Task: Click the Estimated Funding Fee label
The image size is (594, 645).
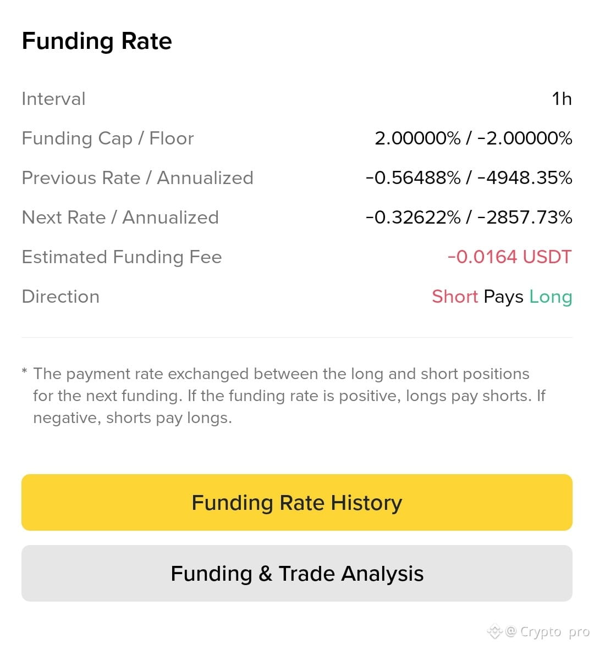Action: pyautogui.click(x=122, y=257)
